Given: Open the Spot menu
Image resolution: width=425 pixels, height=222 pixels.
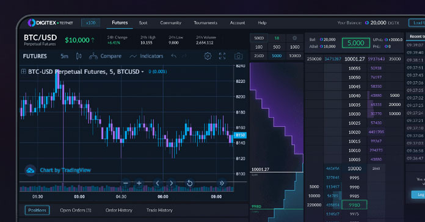Looking at the screenshot, I should [x=143, y=23].
